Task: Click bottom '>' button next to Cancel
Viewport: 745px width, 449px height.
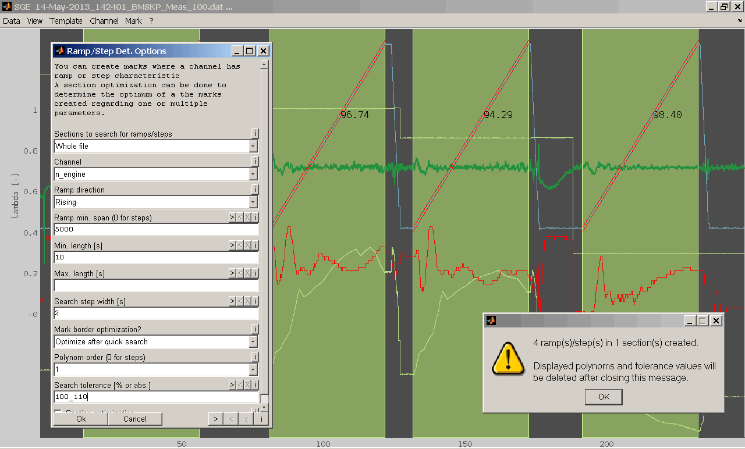Action: 215,419
